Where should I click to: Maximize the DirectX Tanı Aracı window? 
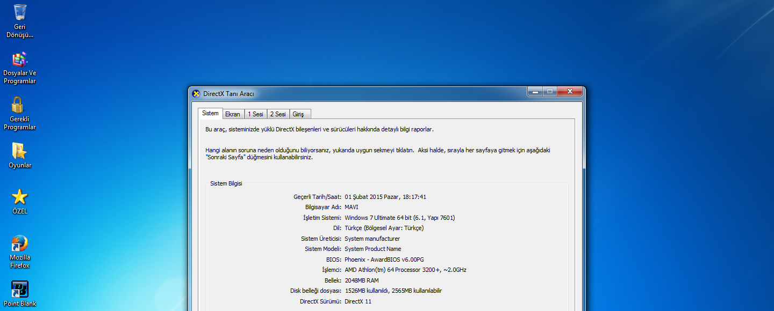click(550, 92)
